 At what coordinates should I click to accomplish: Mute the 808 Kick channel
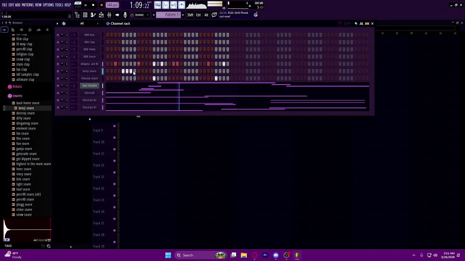tap(58, 35)
